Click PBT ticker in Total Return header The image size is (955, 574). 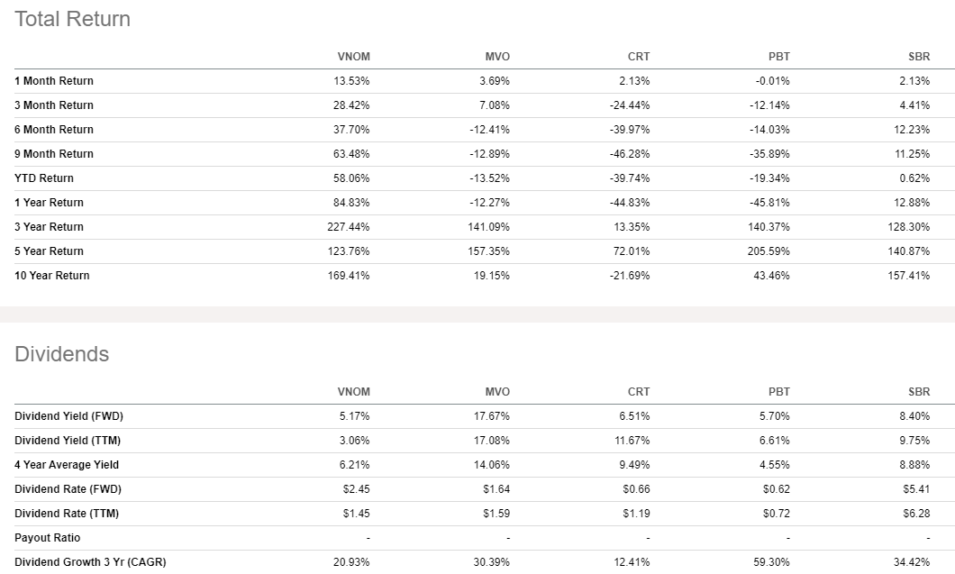[779, 57]
